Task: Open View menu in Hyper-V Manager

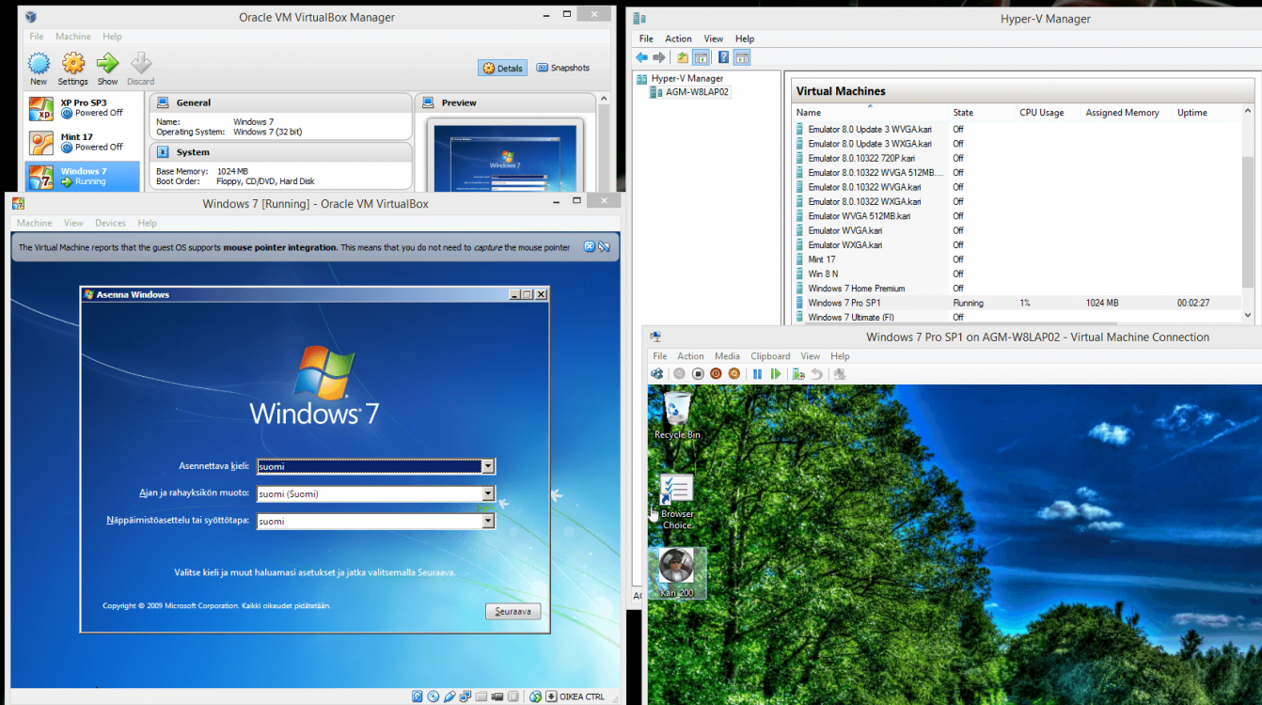Action: 714,39
